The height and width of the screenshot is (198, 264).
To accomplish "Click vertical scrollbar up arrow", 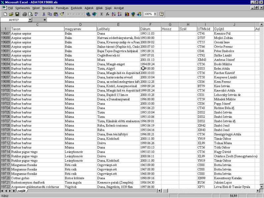I will coord(261,24).
